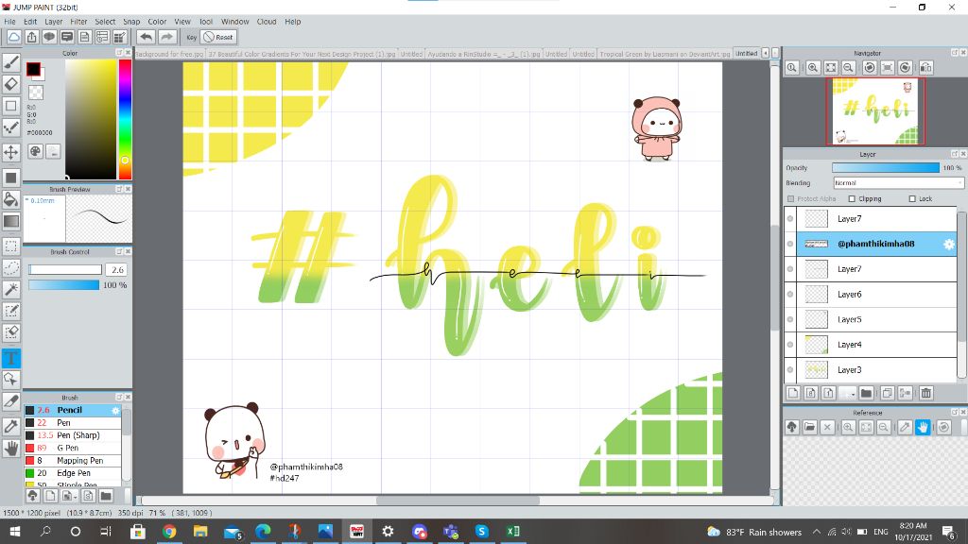Select the Gradient tool
This screenshot has height=544, width=968.
tap(11, 221)
